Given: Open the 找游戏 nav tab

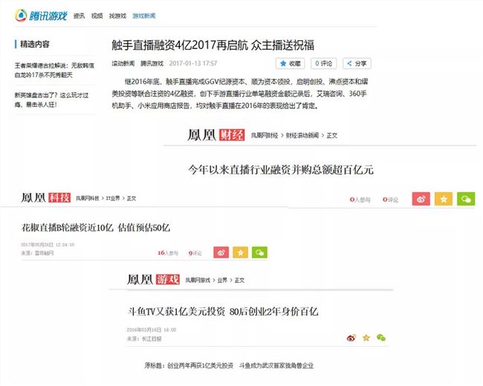Looking at the screenshot, I should [x=117, y=16].
